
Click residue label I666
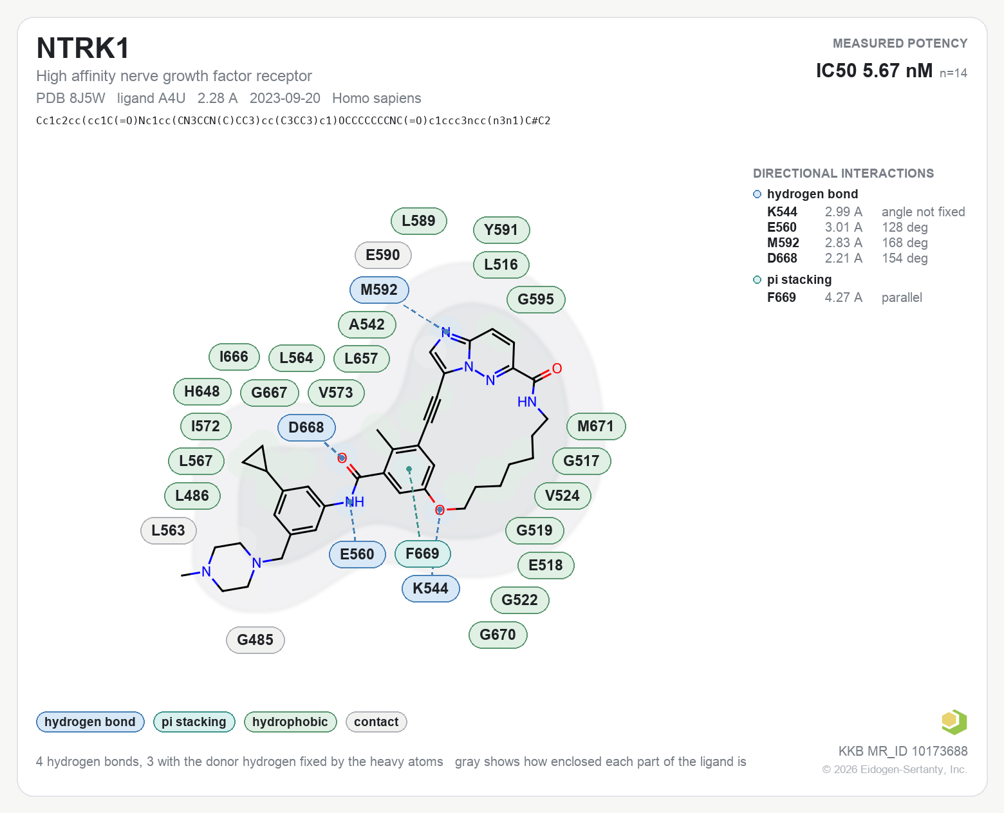234,357
